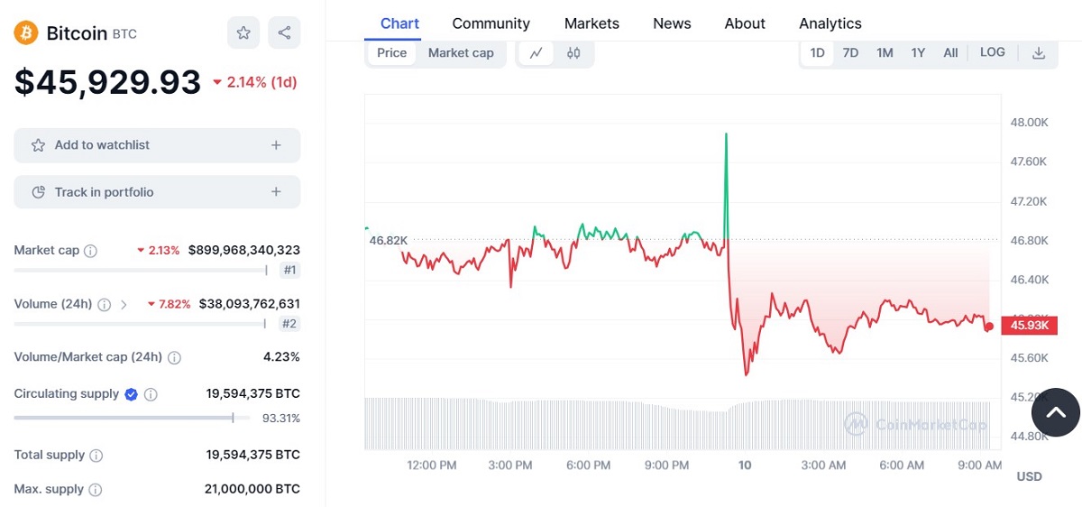The height and width of the screenshot is (507, 1082).
Task: Click info icon beside Max. supply
Action: pos(96,490)
